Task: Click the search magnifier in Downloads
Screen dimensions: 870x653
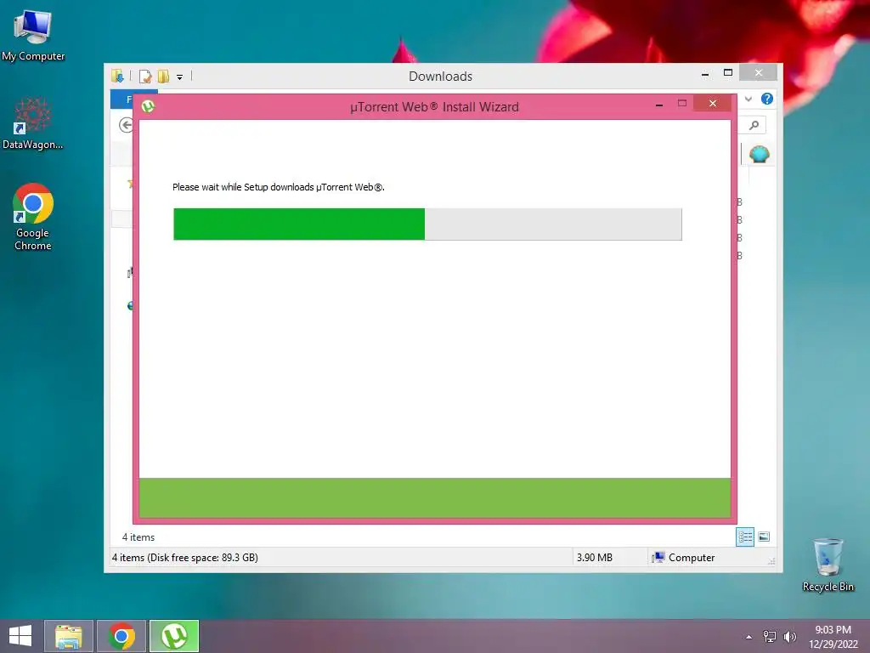Action: click(754, 126)
